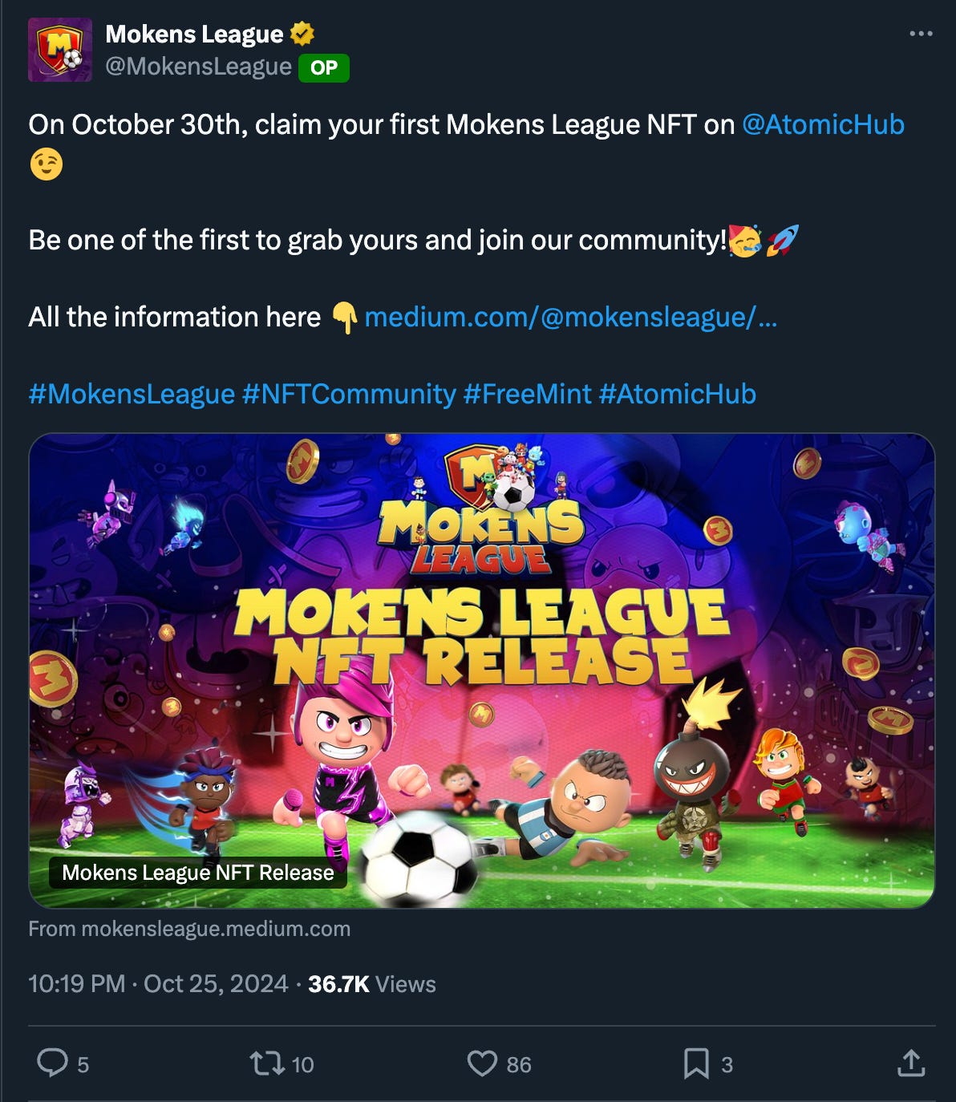Viewport: 956px width, 1102px height.
Task: Click the @MokensLeague handle
Action: pos(198,67)
